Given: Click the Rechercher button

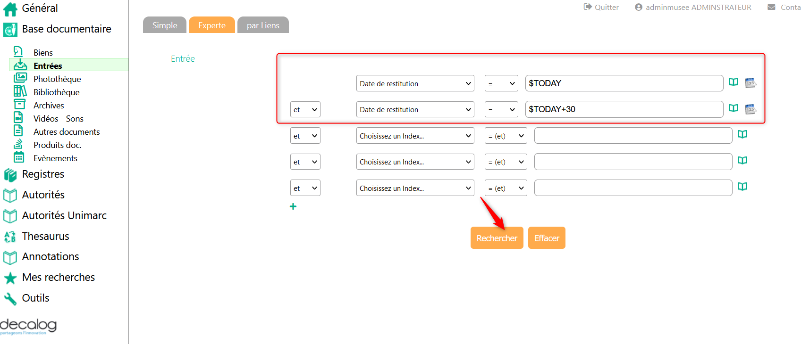Looking at the screenshot, I should pyautogui.click(x=497, y=238).
